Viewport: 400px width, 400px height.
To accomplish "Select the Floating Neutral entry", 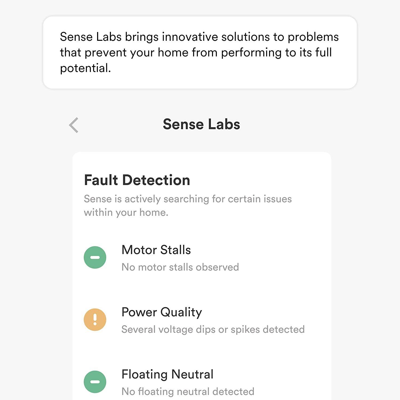I will (x=167, y=374).
